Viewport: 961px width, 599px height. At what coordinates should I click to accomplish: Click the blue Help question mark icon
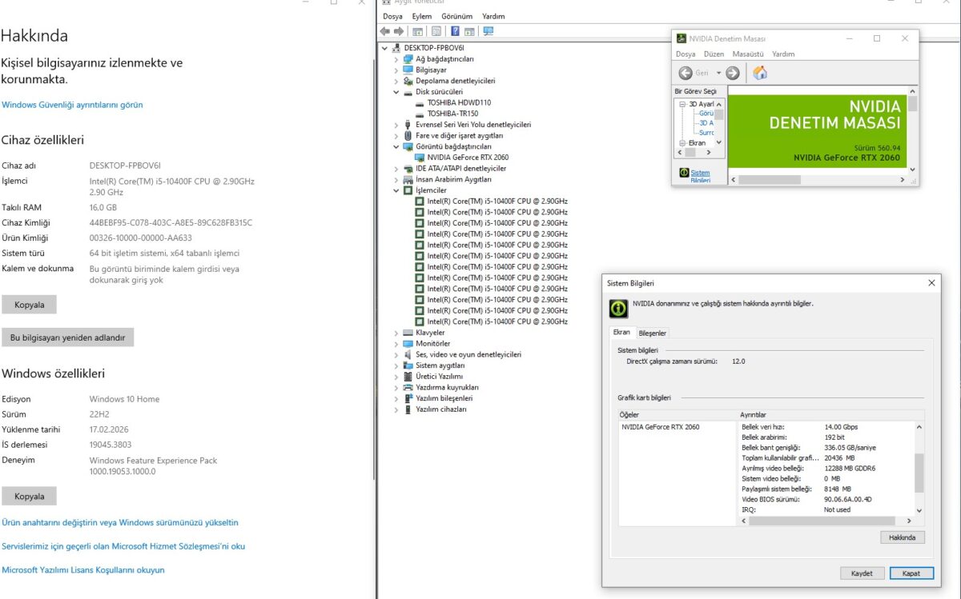[455, 31]
